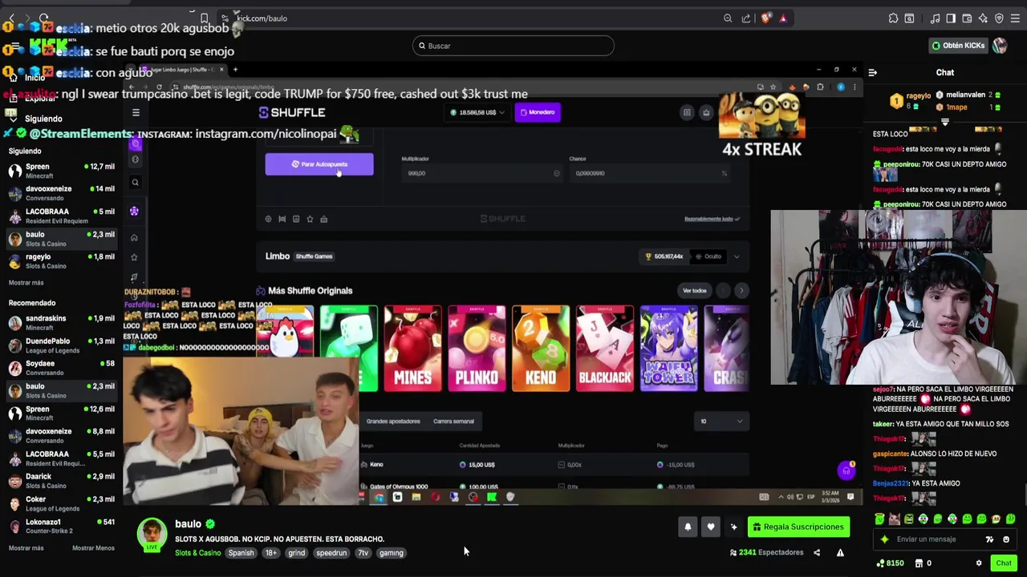Open Plinko game thumbnail in stream
The height and width of the screenshot is (577, 1027).
[x=477, y=349]
